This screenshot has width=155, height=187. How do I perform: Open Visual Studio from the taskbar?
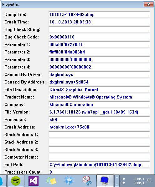(x=34, y=181)
